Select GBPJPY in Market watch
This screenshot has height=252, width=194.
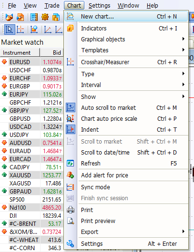coord(19,111)
